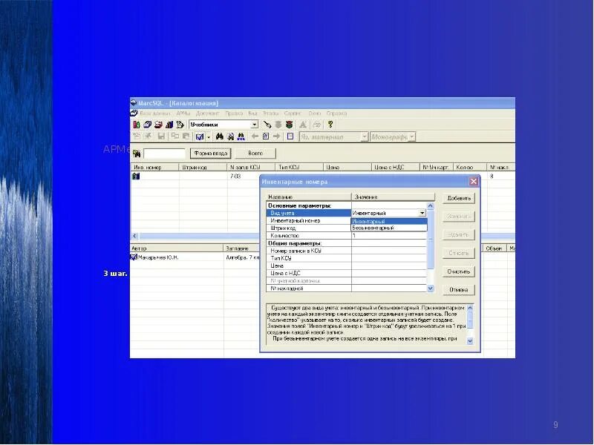This screenshot has height=445, width=594.
Task: Click the yellow question mark help icon
Action: [x=330, y=125]
